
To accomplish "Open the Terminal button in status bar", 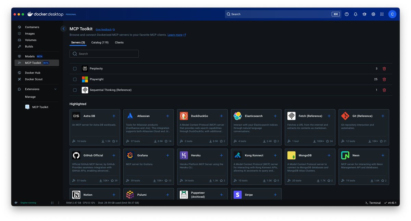I will coord(373,203).
